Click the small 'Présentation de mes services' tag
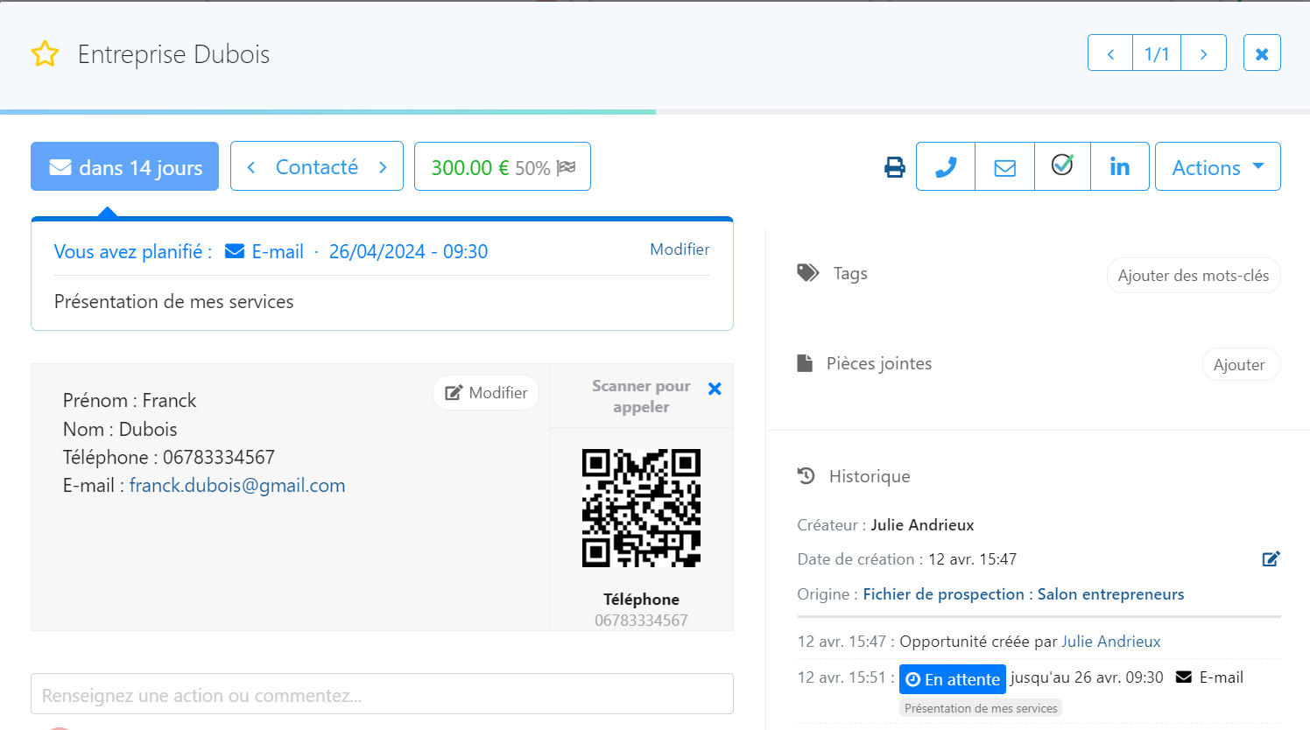The image size is (1310, 730). click(981, 708)
